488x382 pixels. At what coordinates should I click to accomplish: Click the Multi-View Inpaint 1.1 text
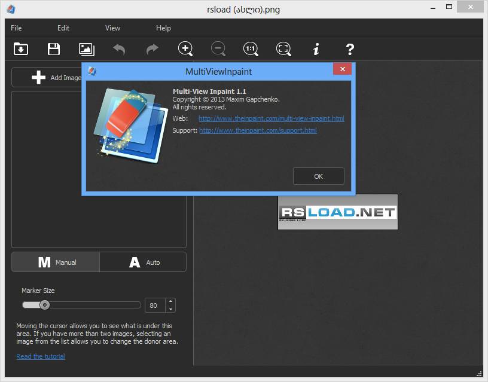click(209, 91)
